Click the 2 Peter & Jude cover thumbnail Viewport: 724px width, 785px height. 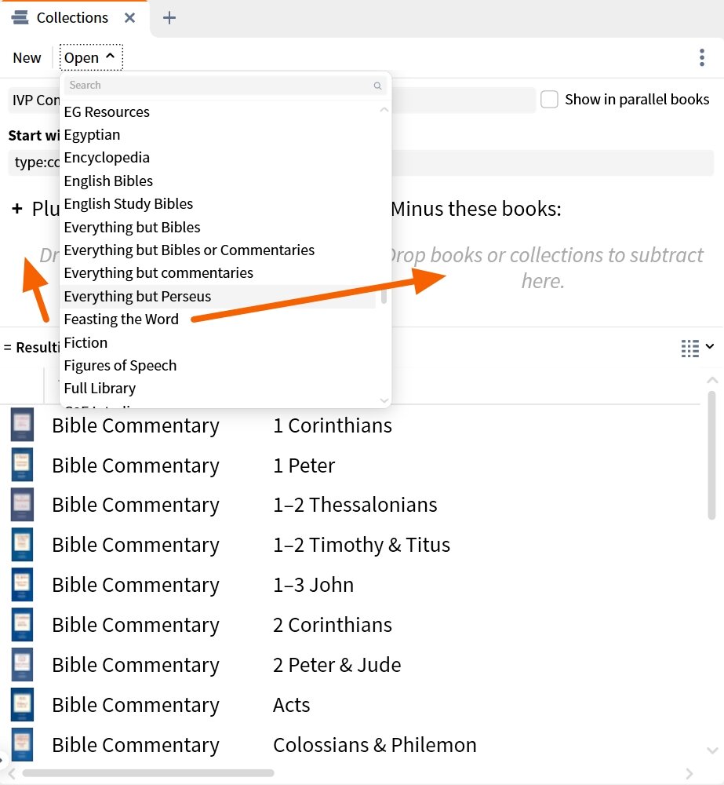click(22, 664)
